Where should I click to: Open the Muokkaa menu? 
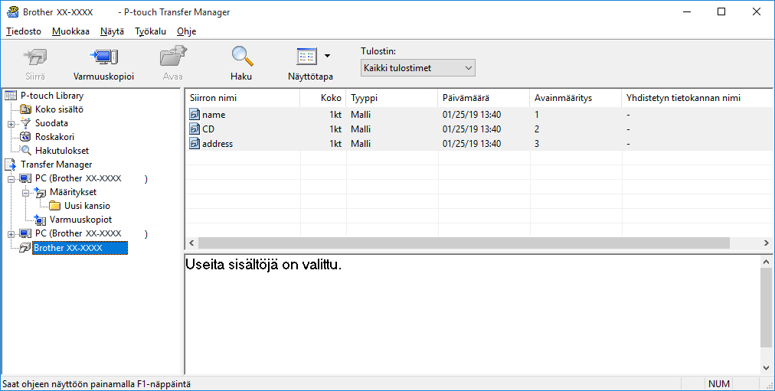pyautogui.click(x=70, y=31)
